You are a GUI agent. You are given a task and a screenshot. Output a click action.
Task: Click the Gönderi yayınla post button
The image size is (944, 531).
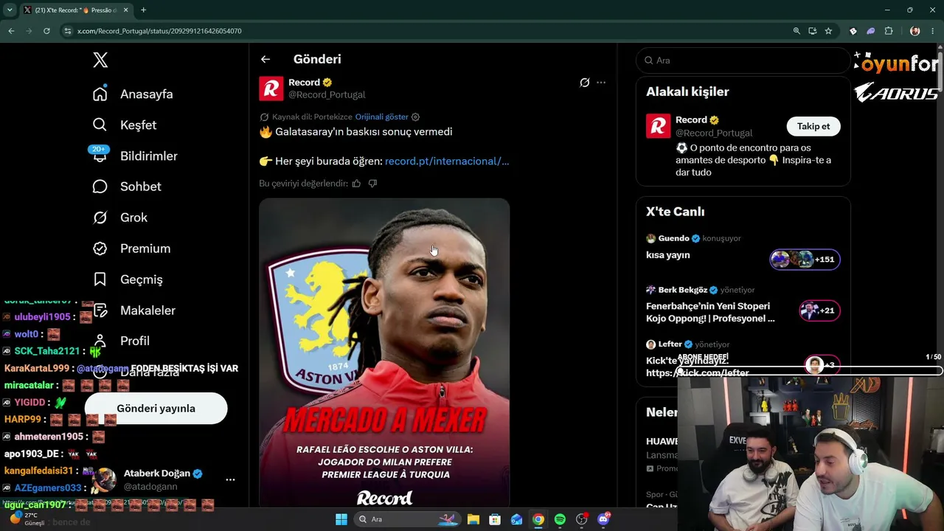click(x=156, y=408)
